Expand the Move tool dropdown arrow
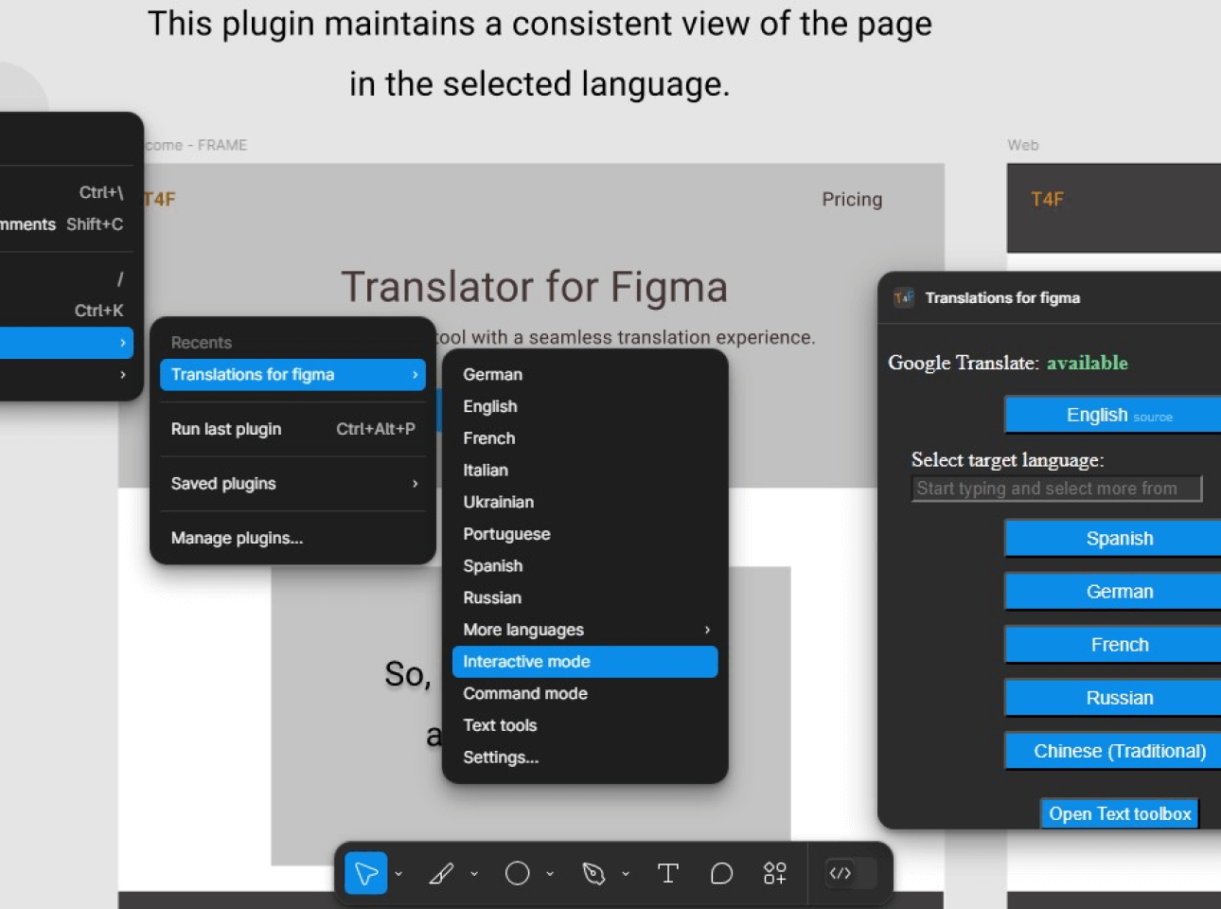The image size is (1221, 909). [x=398, y=874]
